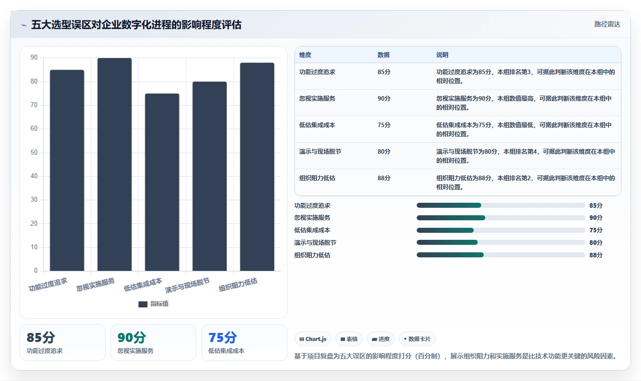
Task: Click the 功能过度追求 label on the chart x-axis
Action: point(48,284)
